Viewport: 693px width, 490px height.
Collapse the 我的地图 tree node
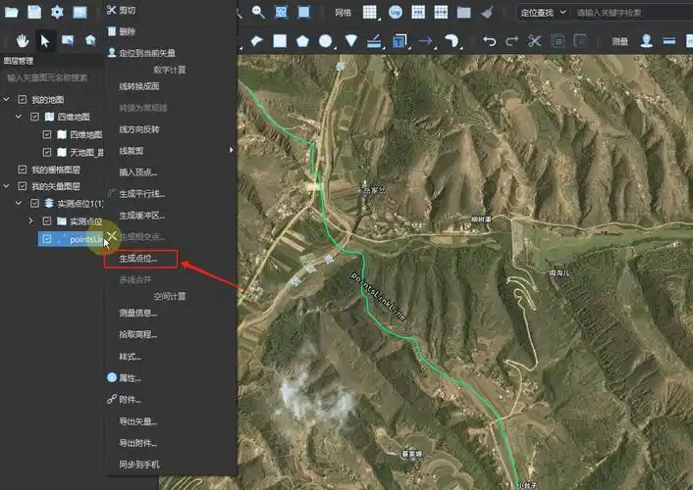6,99
